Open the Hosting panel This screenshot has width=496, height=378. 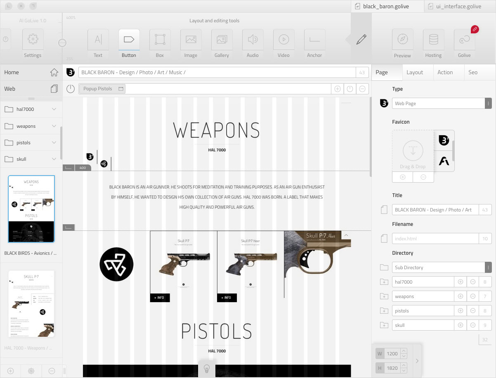pyautogui.click(x=433, y=40)
